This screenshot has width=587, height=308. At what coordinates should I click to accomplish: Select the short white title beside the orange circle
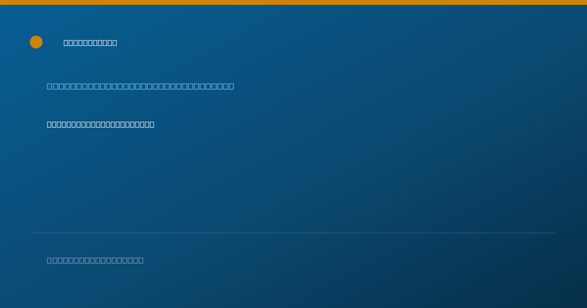tap(90, 43)
